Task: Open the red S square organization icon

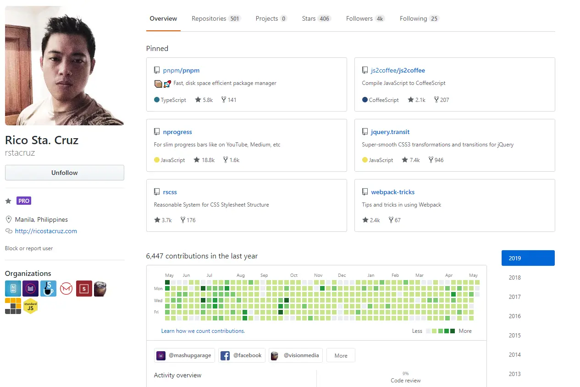Action: coord(84,288)
